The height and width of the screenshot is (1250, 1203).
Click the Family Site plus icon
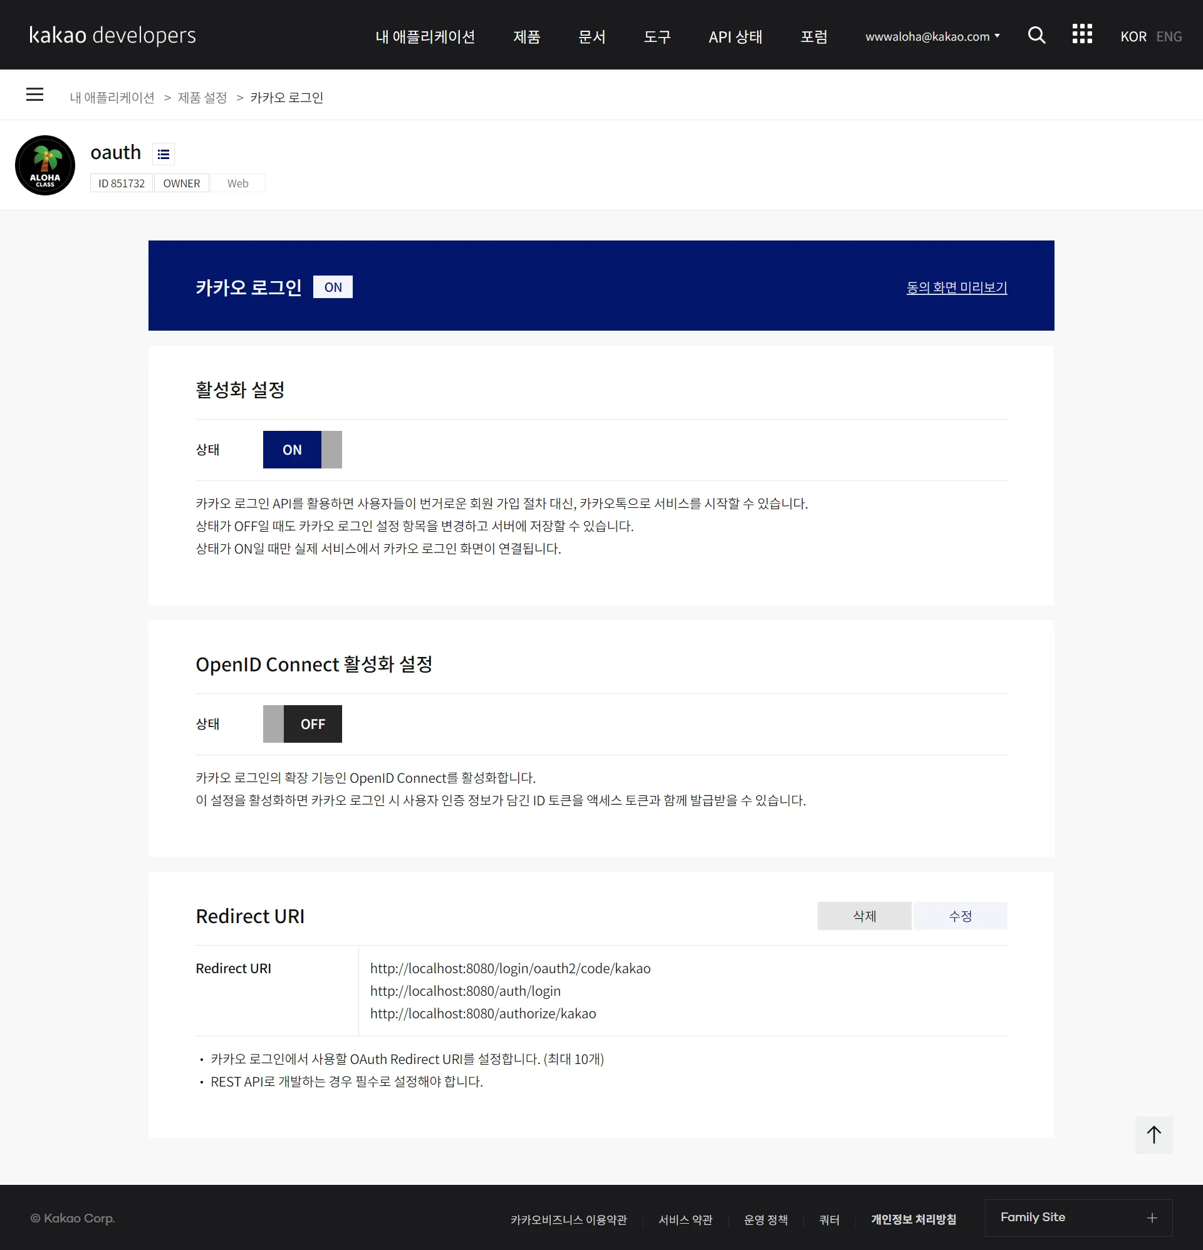pos(1152,1218)
